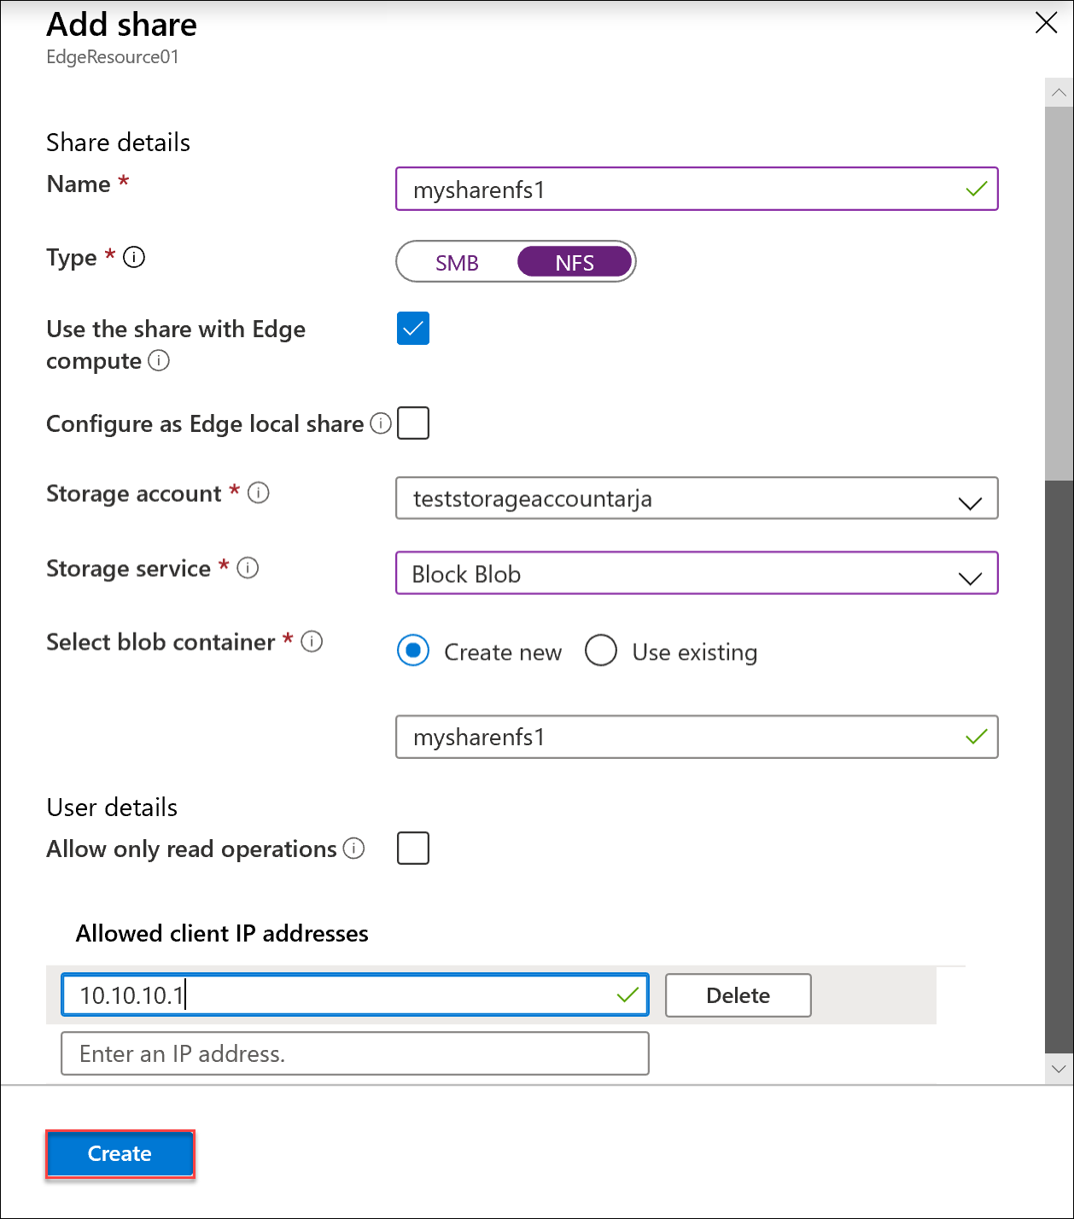
Task: Switch share type to SMB
Action: (x=457, y=262)
